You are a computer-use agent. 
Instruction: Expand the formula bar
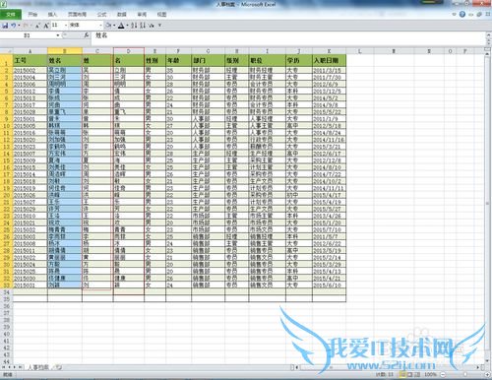click(488, 35)
